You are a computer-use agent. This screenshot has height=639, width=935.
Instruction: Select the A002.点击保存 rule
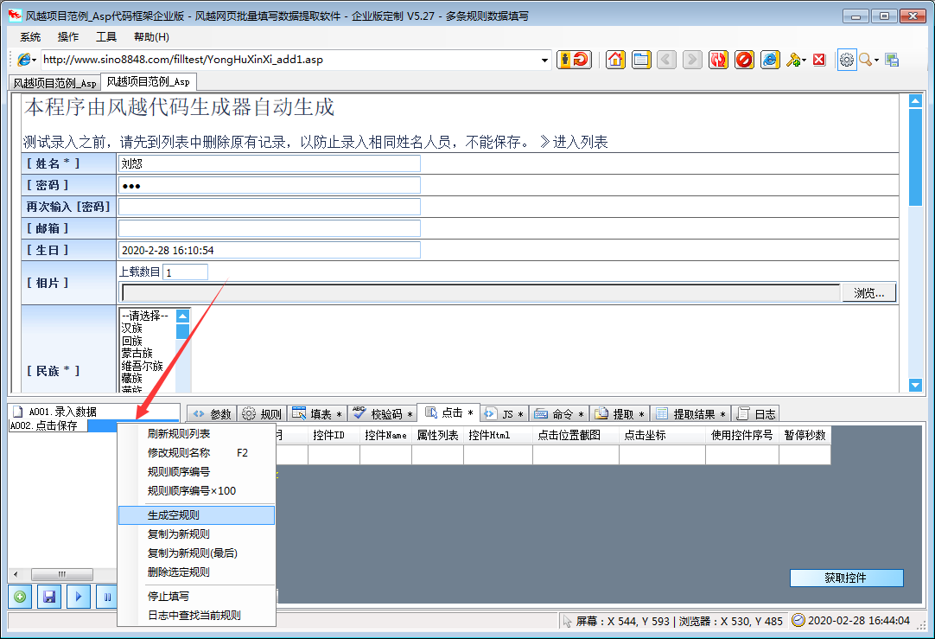click(44, 426)
